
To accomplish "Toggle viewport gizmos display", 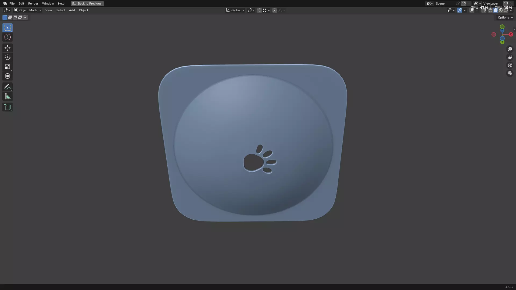I will coord(460,10).
